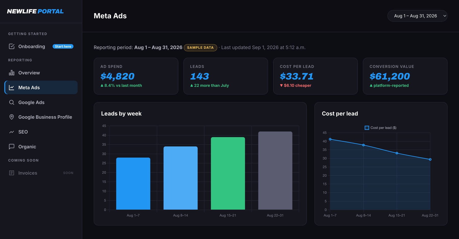The image size is (459, 239).
Task: Click the Start here badge
Action: 63,46
